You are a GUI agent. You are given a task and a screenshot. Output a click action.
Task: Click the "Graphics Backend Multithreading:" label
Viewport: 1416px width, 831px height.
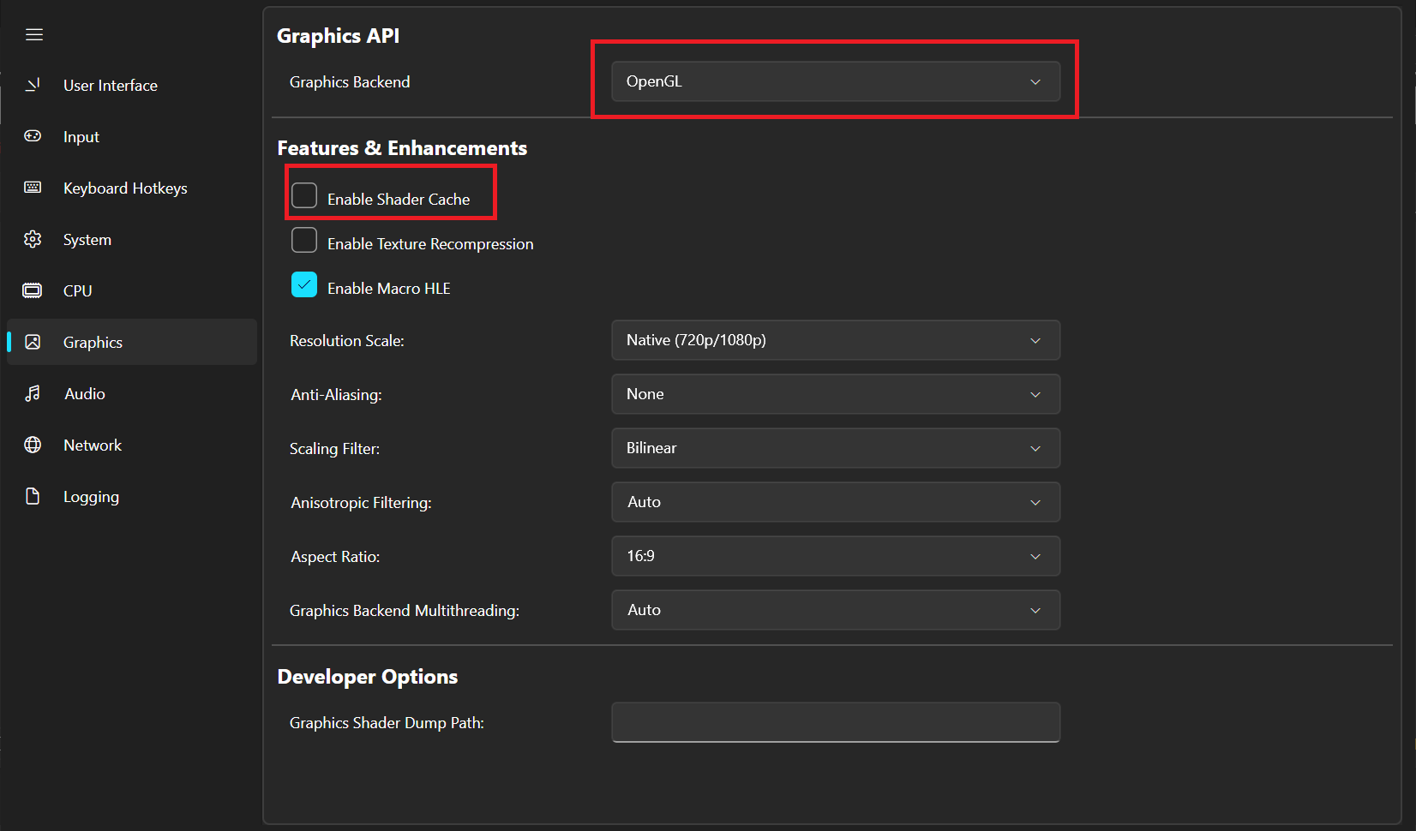pos(405,611)
